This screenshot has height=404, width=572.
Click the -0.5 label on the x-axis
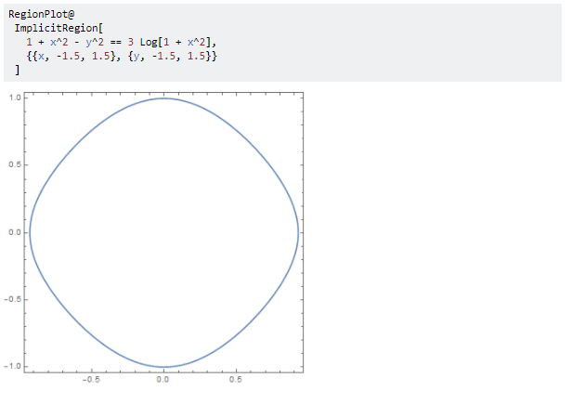(x=91, y=380)
